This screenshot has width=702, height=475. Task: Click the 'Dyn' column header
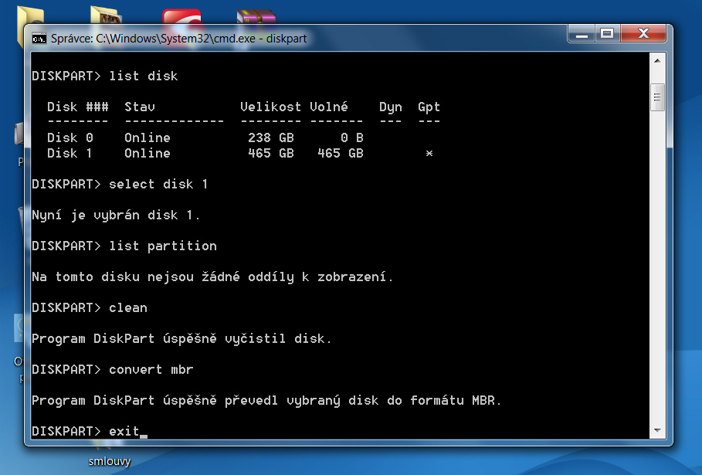(x=391, y=107)
